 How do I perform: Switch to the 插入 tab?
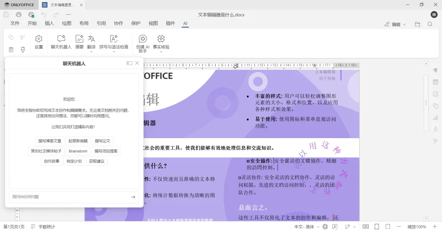tap(50, 23)
